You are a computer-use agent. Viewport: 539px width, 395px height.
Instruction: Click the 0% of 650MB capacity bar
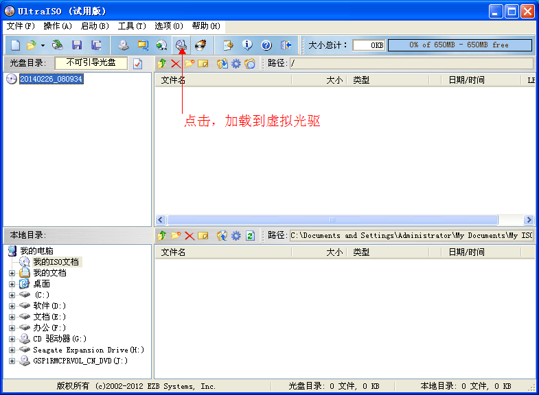[460, 45]
